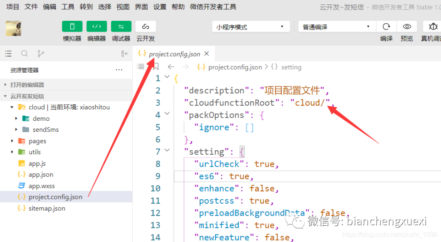
Task: Expand the demo folder
Action: [16, 118]
